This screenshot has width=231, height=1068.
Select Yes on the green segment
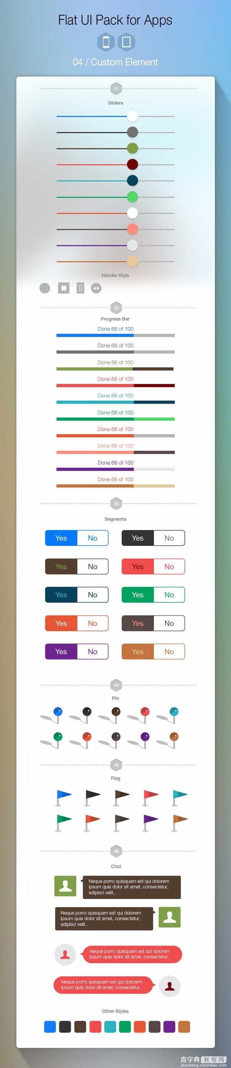(137, 595)
